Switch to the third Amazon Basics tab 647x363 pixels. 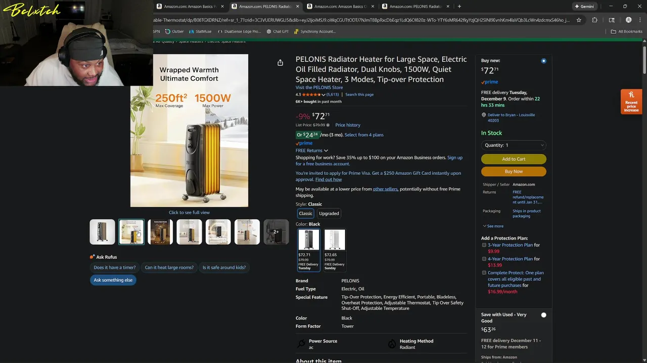tap(339, 7)
